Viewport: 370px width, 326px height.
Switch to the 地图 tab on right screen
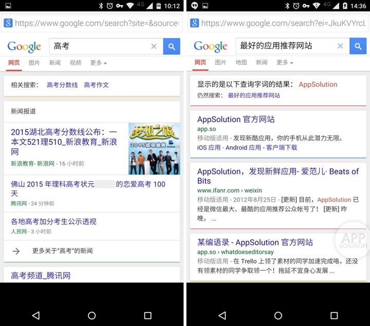pos(241,63)
